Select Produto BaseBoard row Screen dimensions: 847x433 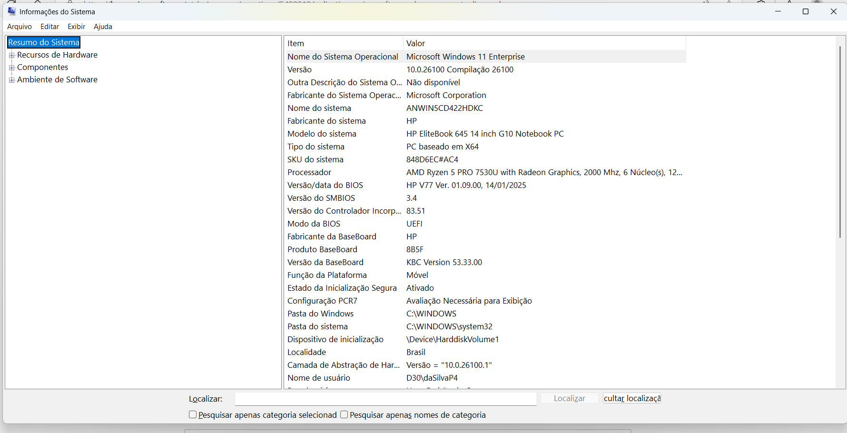click(486, 249)
